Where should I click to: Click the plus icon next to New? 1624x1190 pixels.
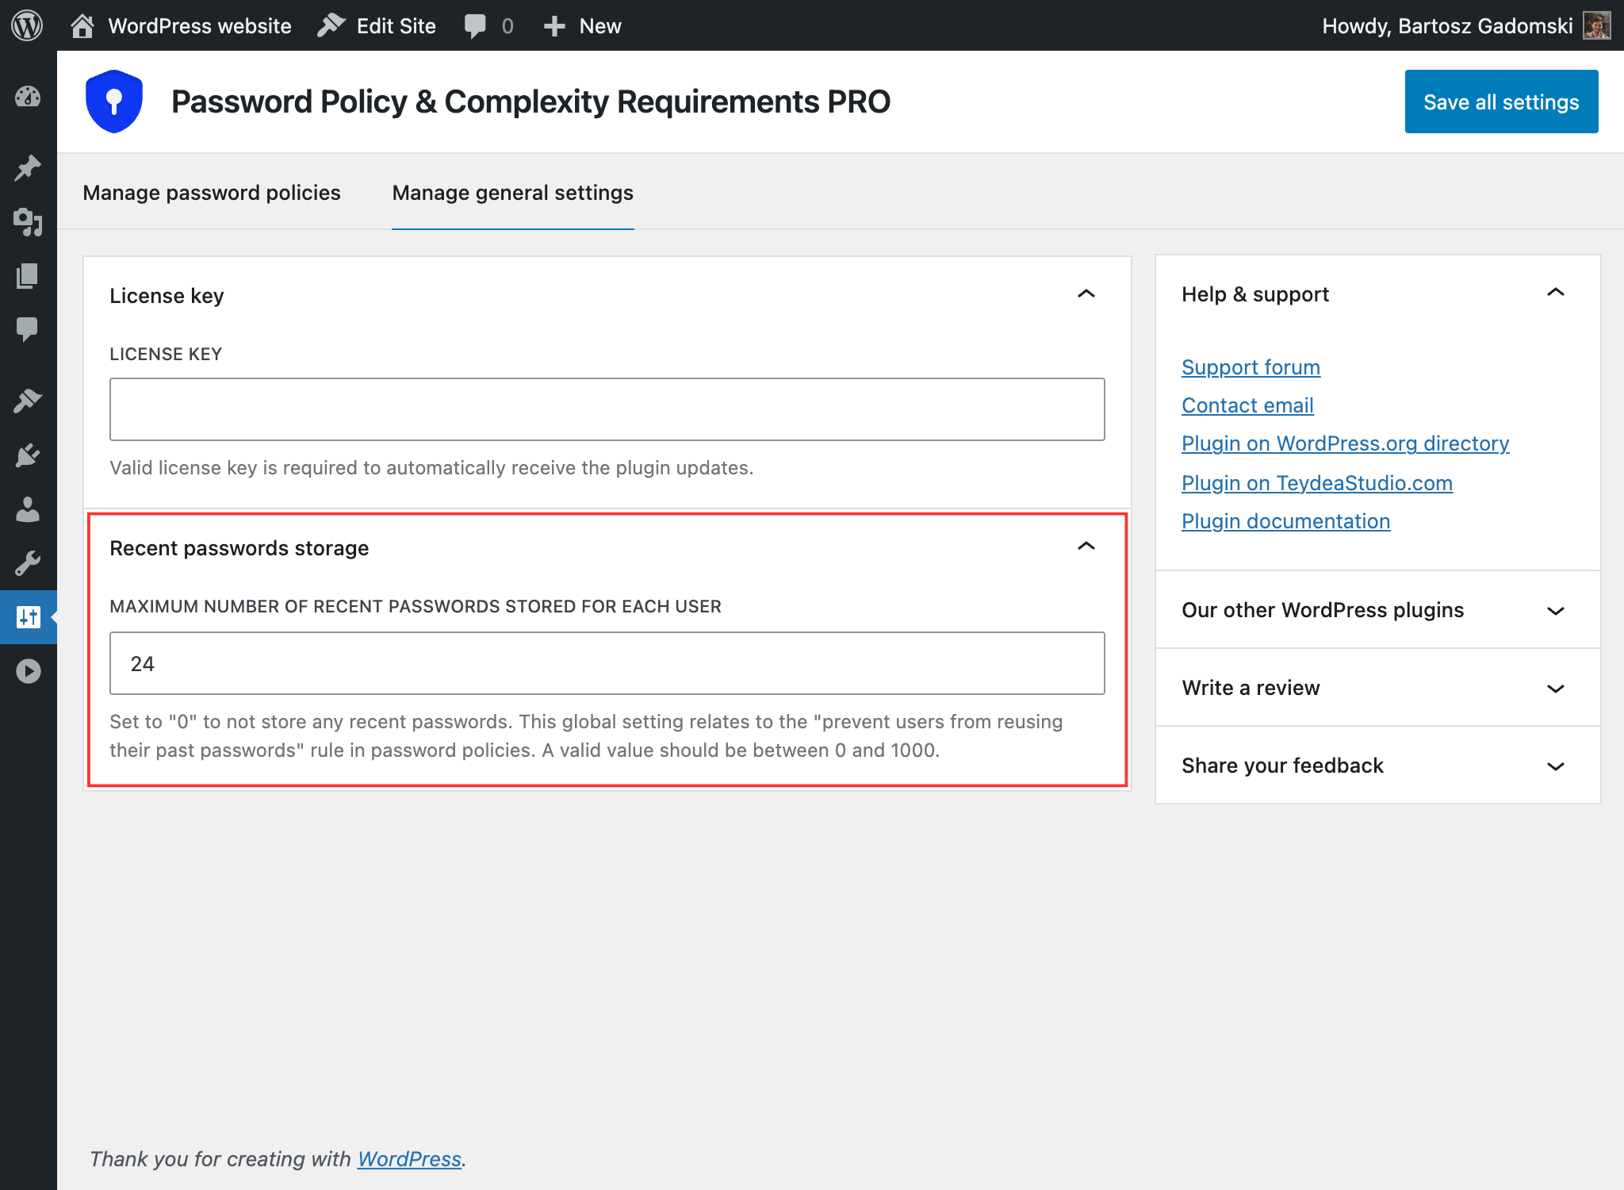coord(554,26)
